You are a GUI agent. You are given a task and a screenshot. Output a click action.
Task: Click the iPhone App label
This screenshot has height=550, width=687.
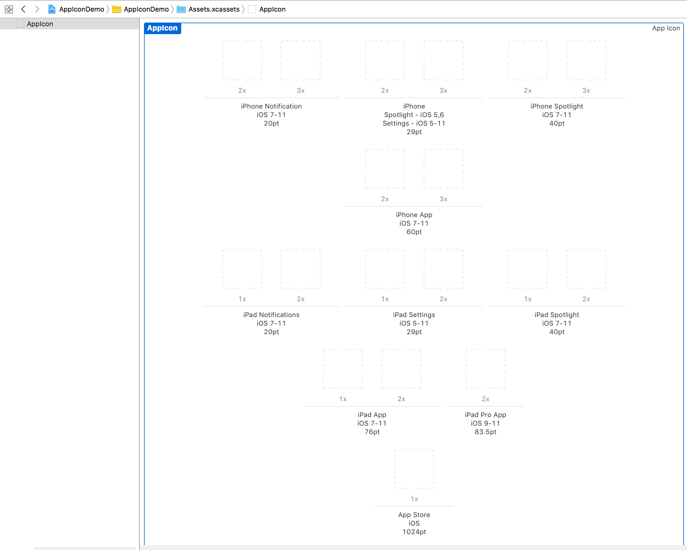[414, 215]
